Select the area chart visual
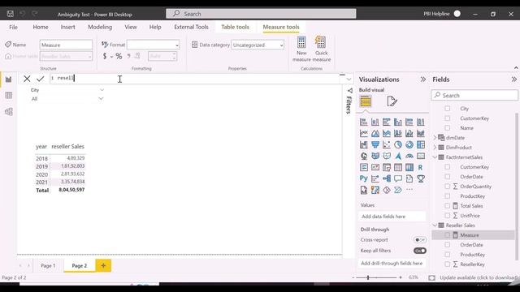The width and height of the screenshot is (520, 292). (x=375, y=133)
